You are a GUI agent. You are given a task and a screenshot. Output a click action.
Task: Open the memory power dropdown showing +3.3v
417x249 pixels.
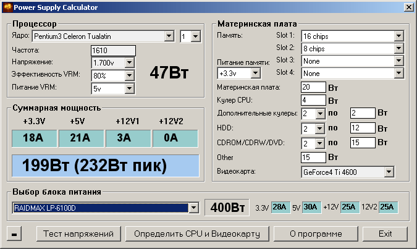coord(239,73)
